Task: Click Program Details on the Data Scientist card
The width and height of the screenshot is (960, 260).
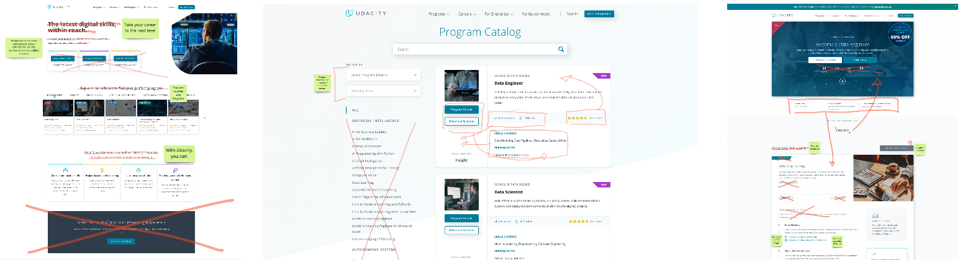Action: point(461,218)
